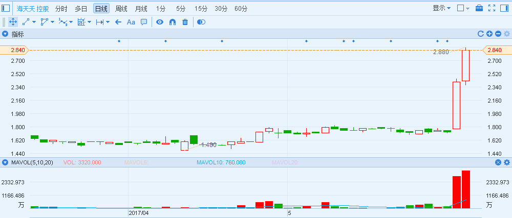This screenshot has height=218, width=512.
Task: Enter fullscreen with the expand icon
Action: click(x=492, y=8)
